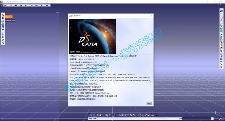The image size is (225, 121).
Task: Click the blue tree-structure icon in left toolbar
Action: (3, 34)
